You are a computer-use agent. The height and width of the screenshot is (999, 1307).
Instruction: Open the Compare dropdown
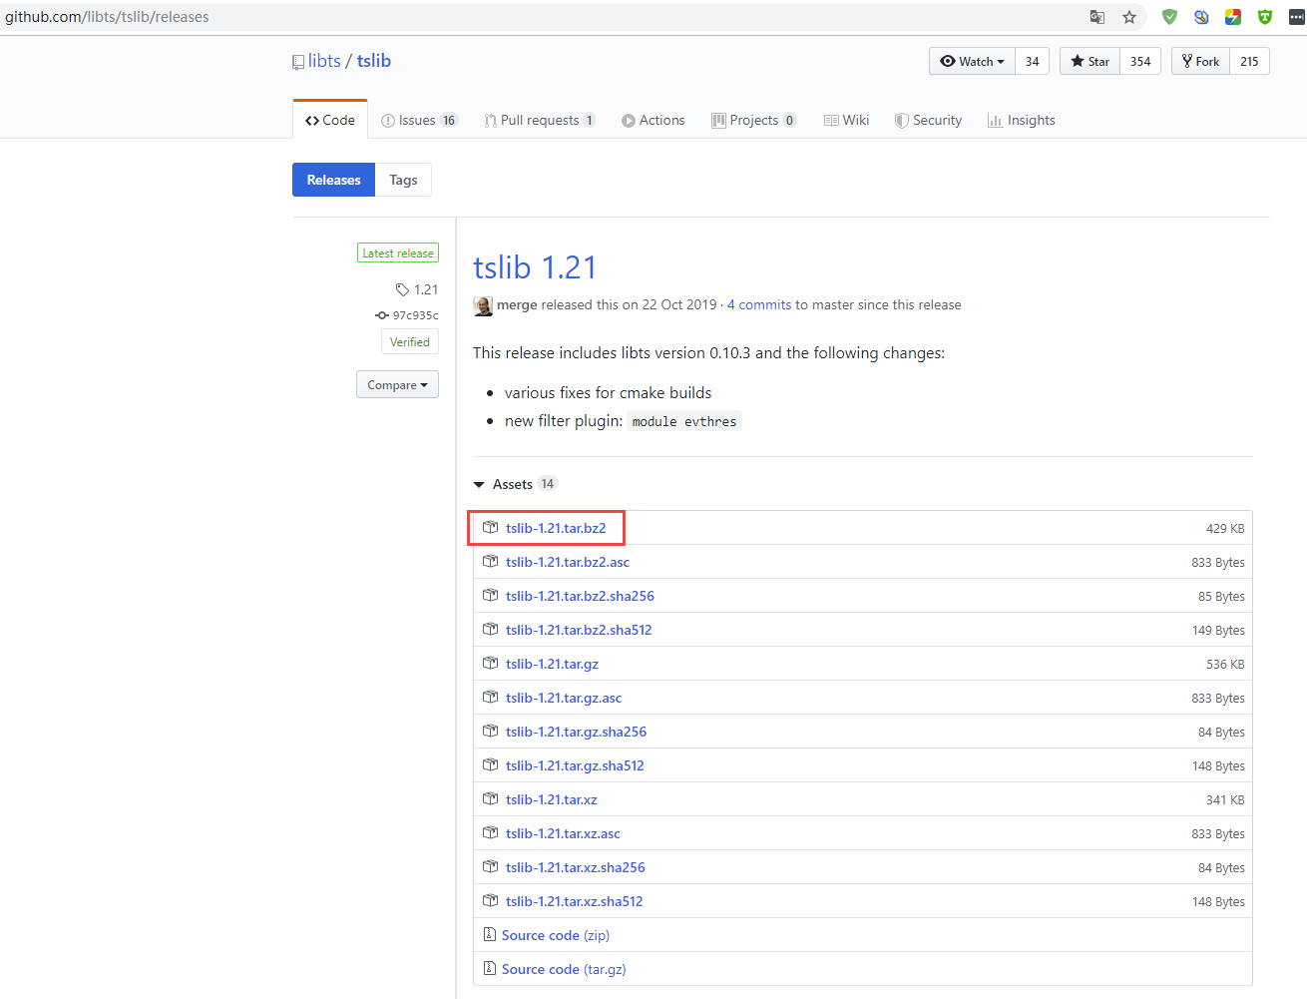click(397, 384)
